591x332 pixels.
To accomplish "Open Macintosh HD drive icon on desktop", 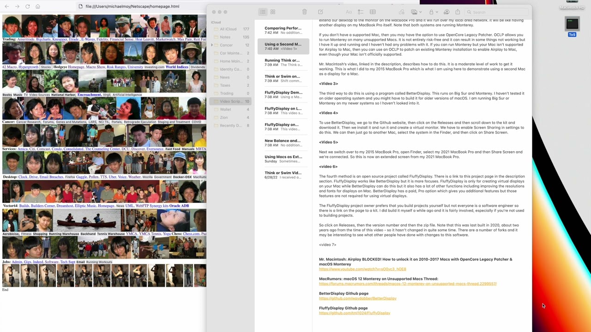I will point(572,4).
